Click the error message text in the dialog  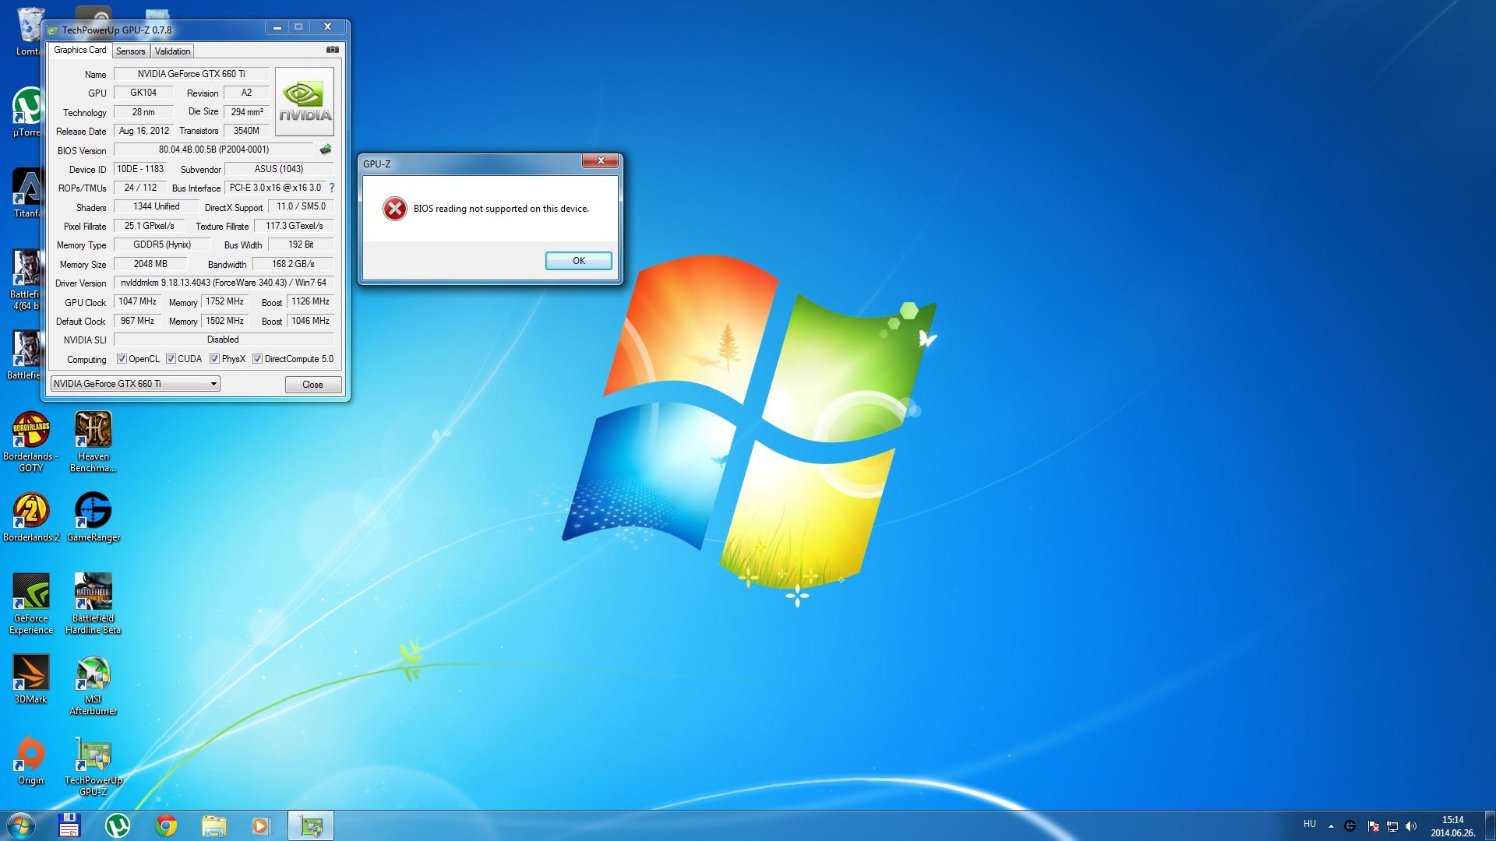501,209
